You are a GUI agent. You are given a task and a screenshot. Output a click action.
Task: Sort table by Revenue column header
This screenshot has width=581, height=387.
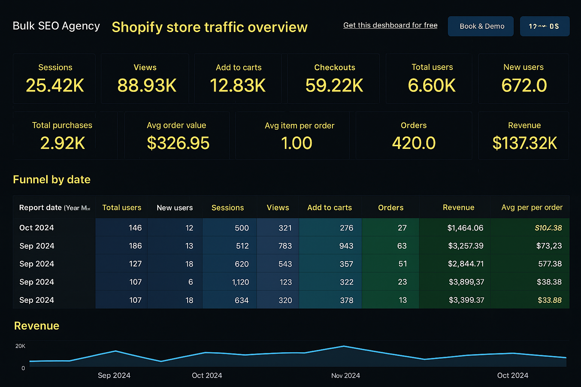[458, 207]
